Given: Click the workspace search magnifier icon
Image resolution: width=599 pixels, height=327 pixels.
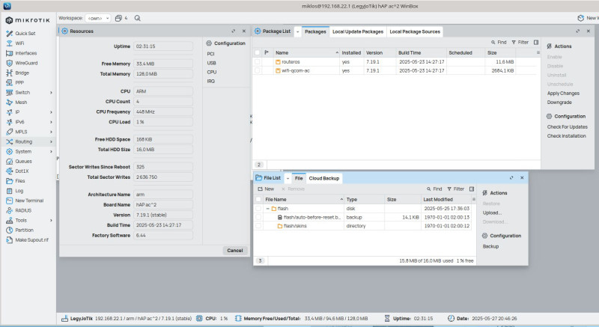Looking at the screenshot, I should coord(138,18).
